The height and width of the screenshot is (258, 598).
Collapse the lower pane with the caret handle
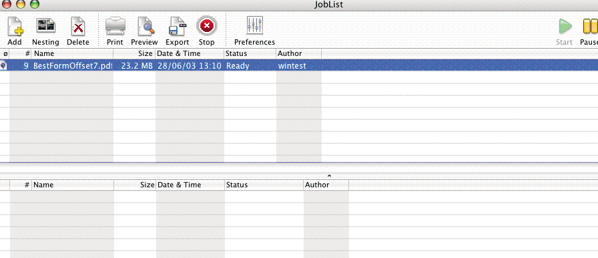[x=329, y=176]
